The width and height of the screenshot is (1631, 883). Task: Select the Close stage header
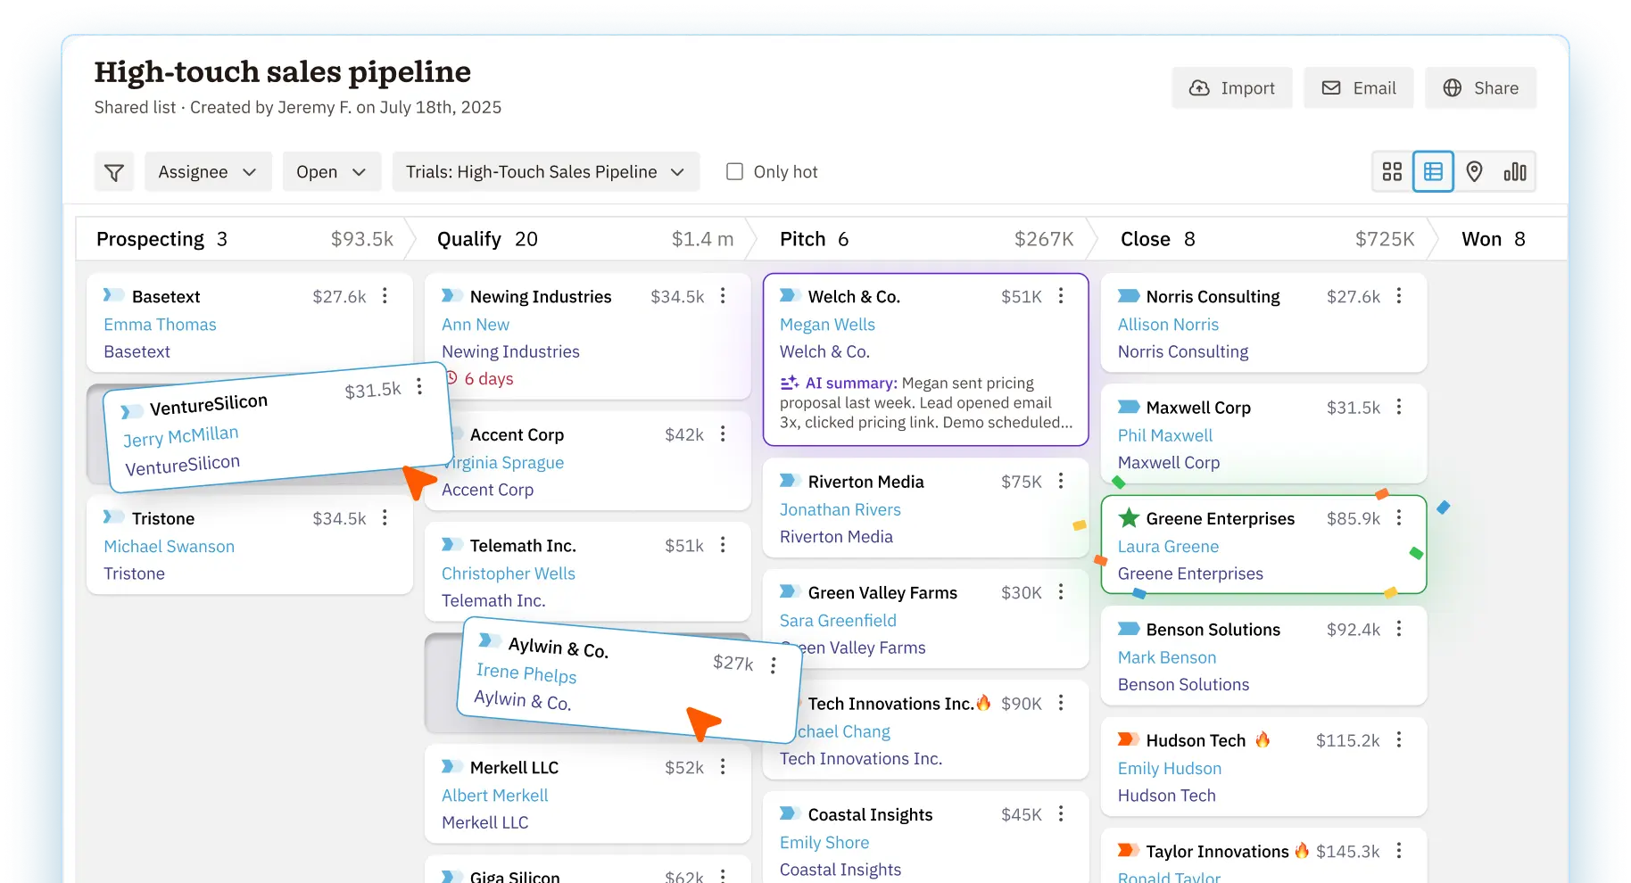tap(1145, 239)
